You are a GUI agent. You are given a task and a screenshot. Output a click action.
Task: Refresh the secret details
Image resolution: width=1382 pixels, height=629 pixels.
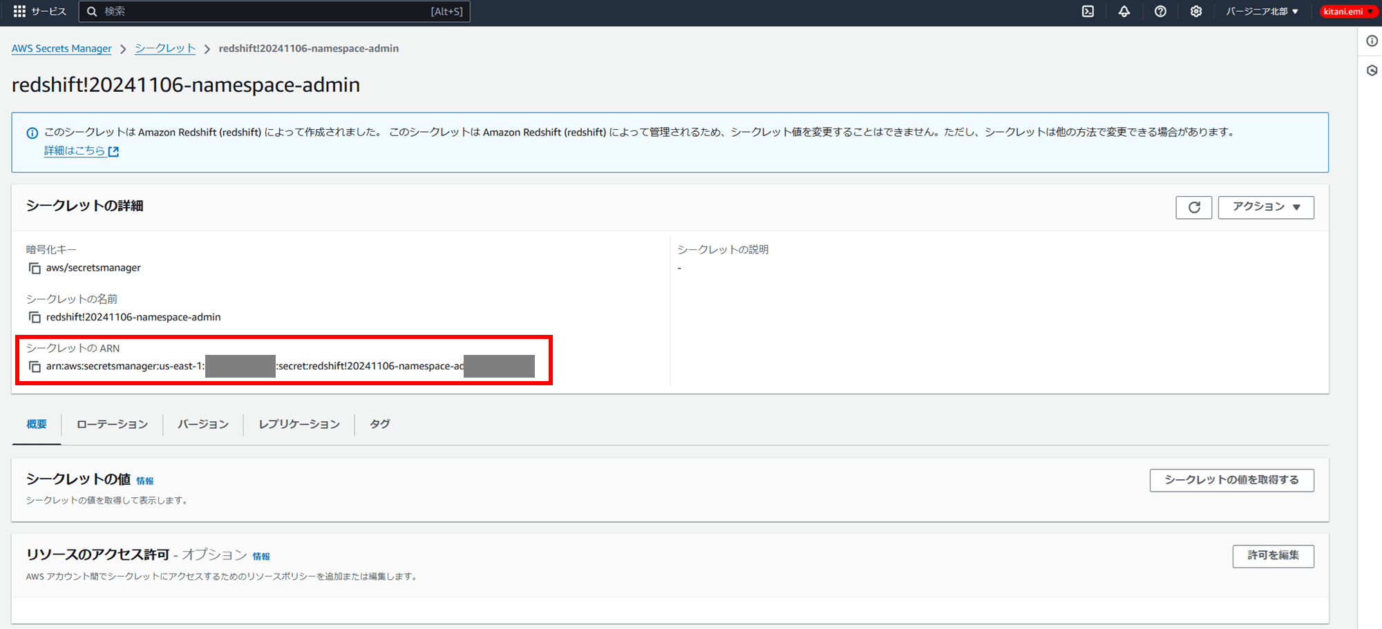pos(1194,207)
